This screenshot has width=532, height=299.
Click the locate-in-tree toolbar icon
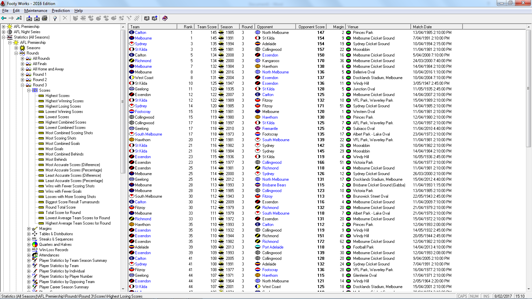click(x=19, y=18)
